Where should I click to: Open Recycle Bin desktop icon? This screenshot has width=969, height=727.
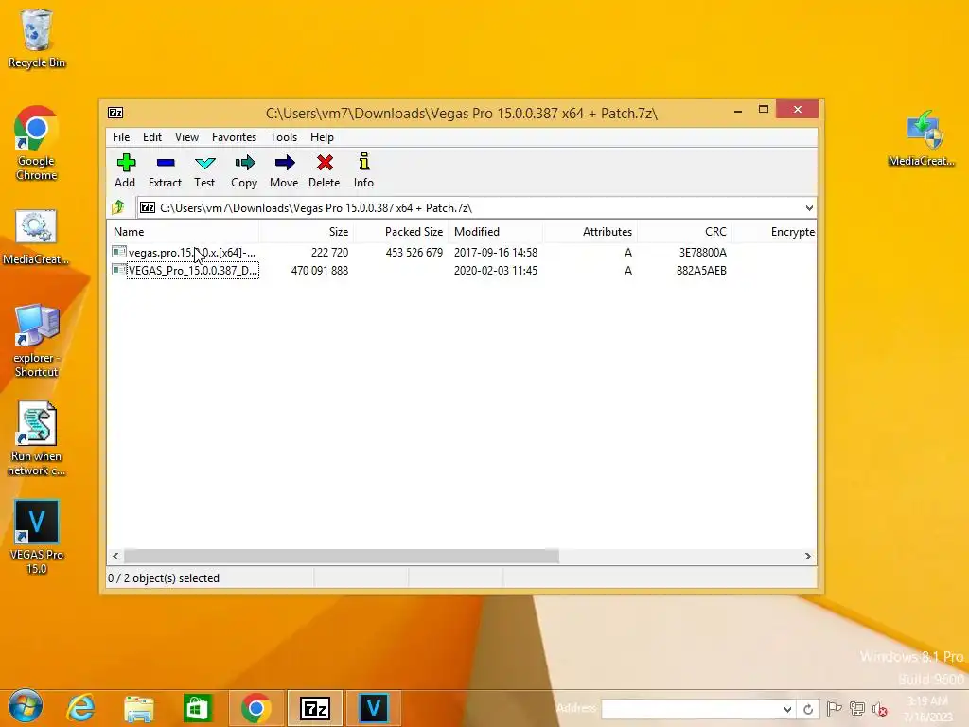pyautogui.click(x=37, y=37)
